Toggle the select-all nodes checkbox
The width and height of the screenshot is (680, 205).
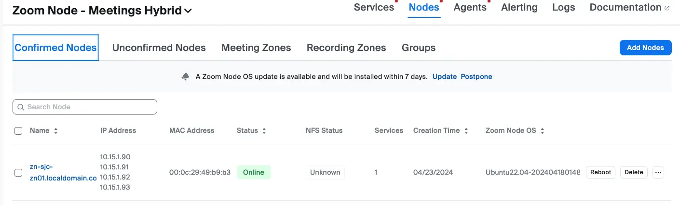18,131
